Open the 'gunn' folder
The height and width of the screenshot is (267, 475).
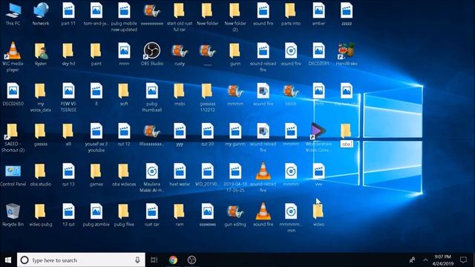[235, 54]
